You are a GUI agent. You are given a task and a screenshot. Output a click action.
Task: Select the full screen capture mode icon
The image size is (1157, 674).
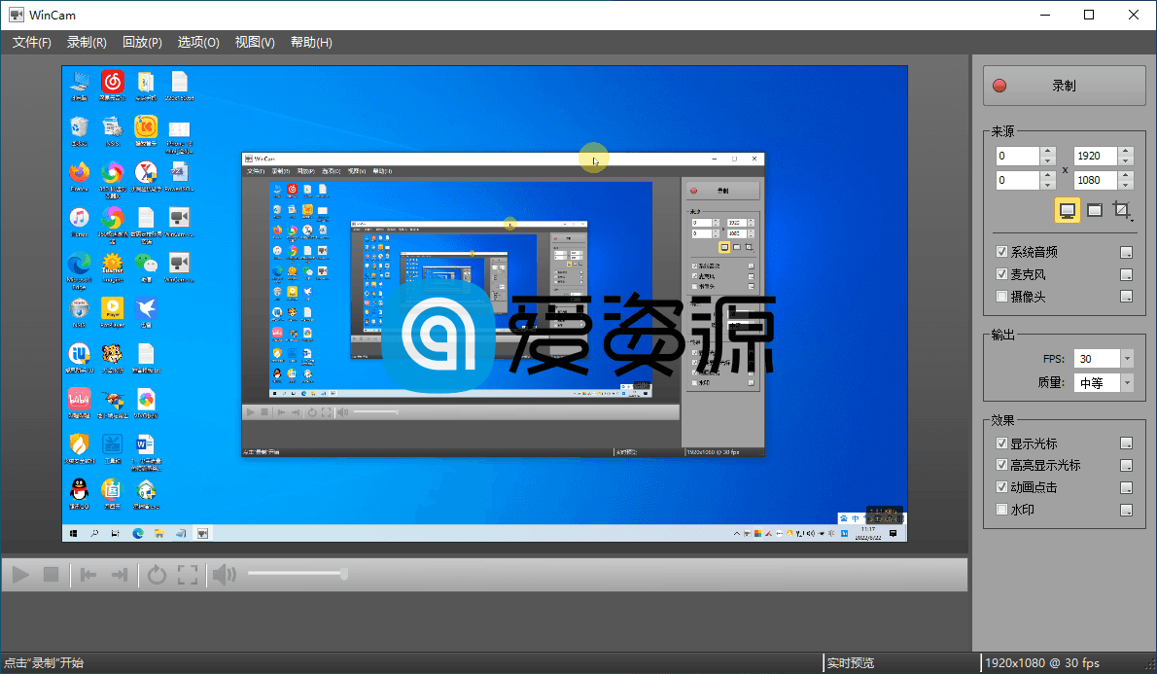pyautogui.click(x=1068, y=210)
